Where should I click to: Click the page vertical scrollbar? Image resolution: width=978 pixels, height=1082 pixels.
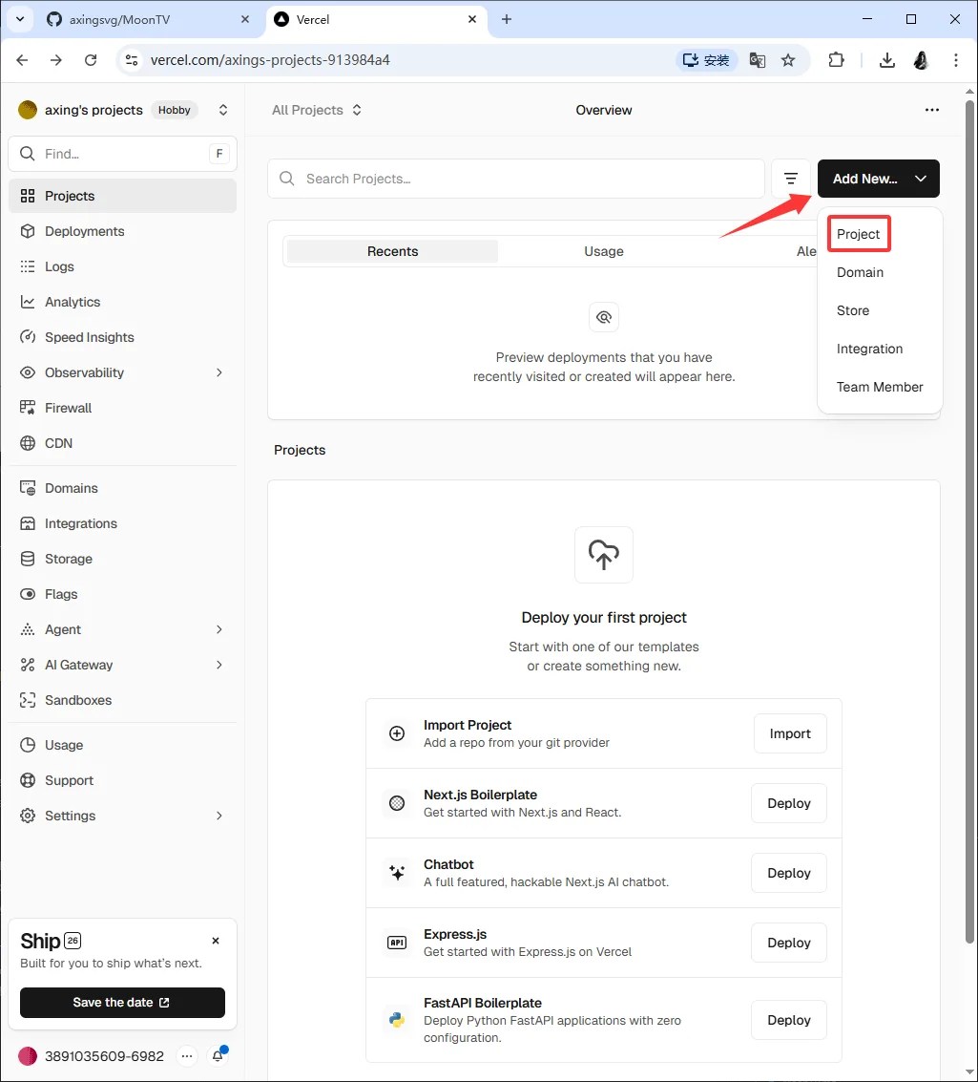click(x=969, y=523)
